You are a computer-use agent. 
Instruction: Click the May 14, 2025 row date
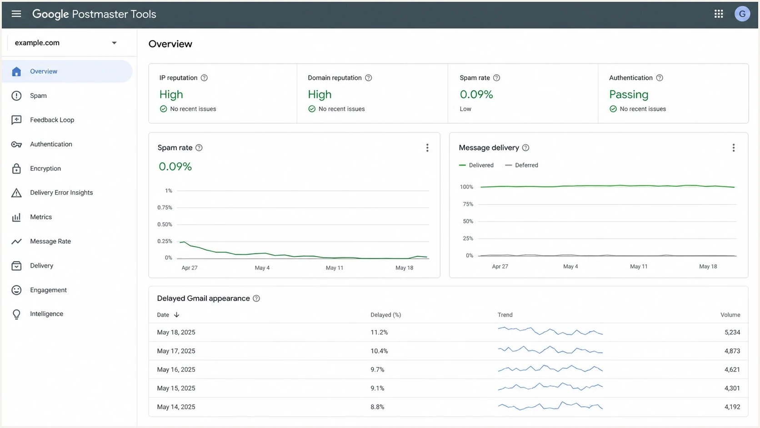(176, 407)
